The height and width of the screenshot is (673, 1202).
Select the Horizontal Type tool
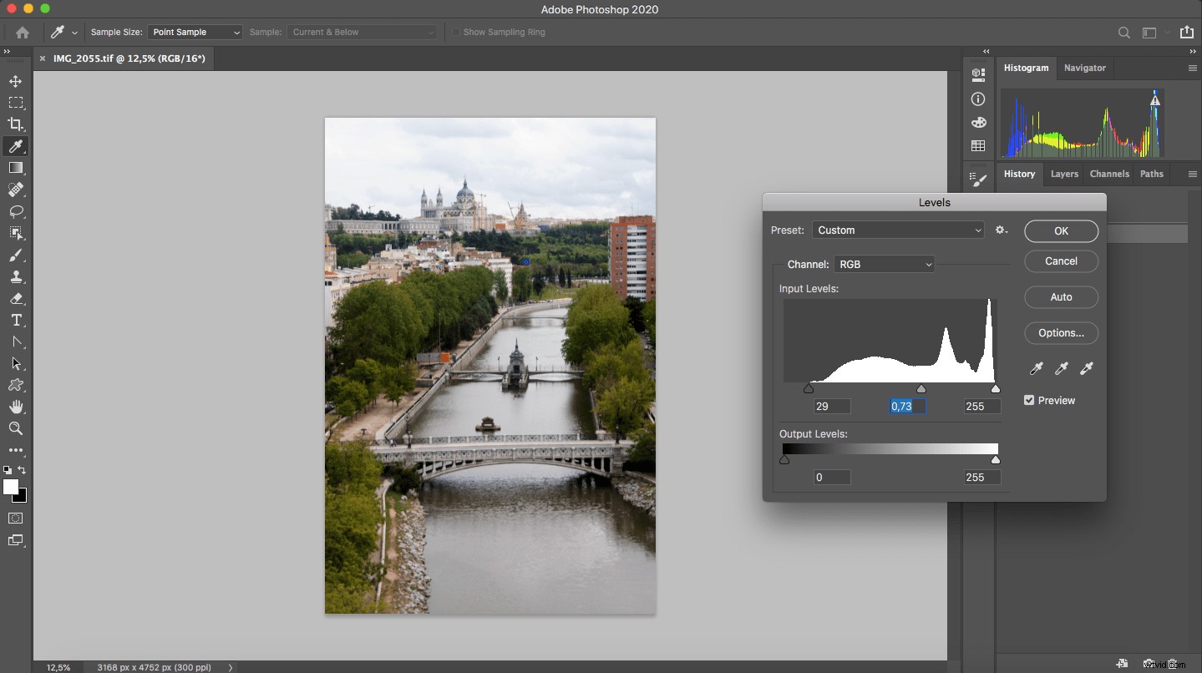click(15, 321)
